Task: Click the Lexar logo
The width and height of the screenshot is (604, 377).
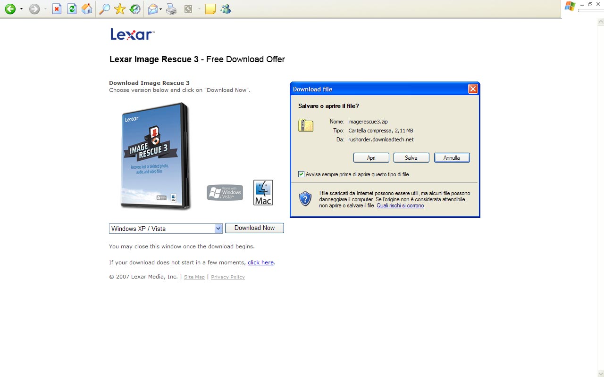Action: 132,34
